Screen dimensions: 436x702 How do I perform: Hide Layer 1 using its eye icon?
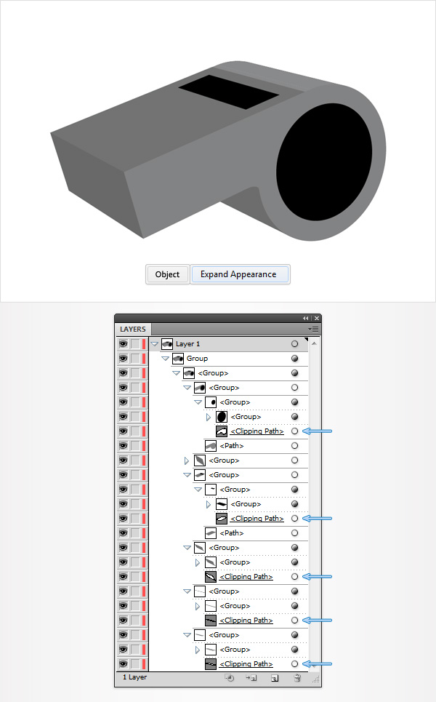tap(124, 344)
